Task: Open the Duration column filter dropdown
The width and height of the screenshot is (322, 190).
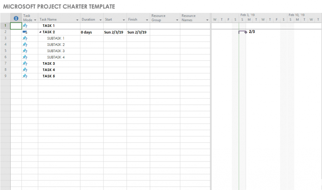Action: click(x=101, y=20)
